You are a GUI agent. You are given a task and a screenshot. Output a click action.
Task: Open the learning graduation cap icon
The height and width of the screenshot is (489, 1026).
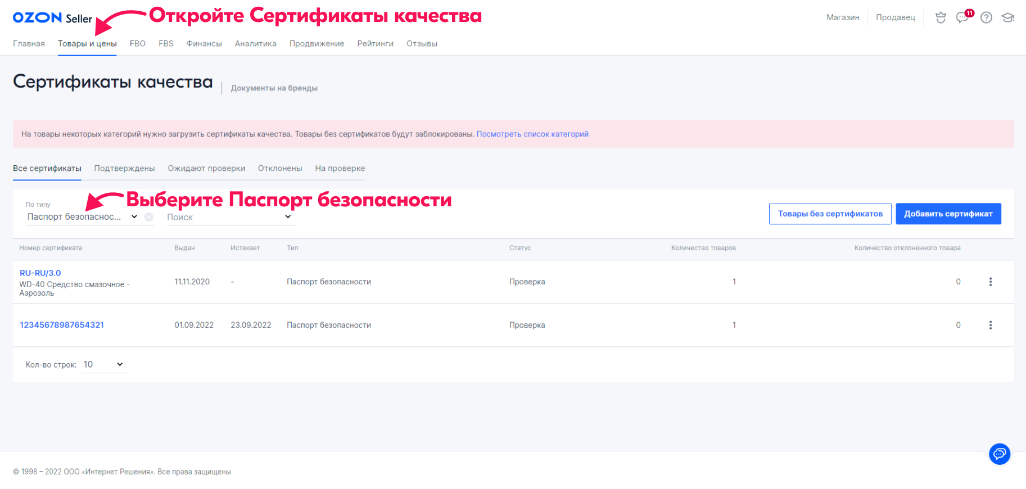[x=1008, y=17]
